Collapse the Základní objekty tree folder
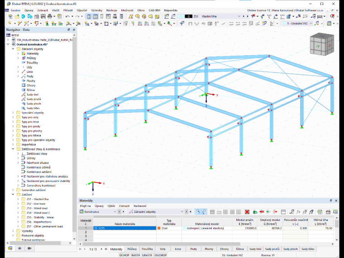The height and width of the screenshot is (258, 344). pos(13,49)
